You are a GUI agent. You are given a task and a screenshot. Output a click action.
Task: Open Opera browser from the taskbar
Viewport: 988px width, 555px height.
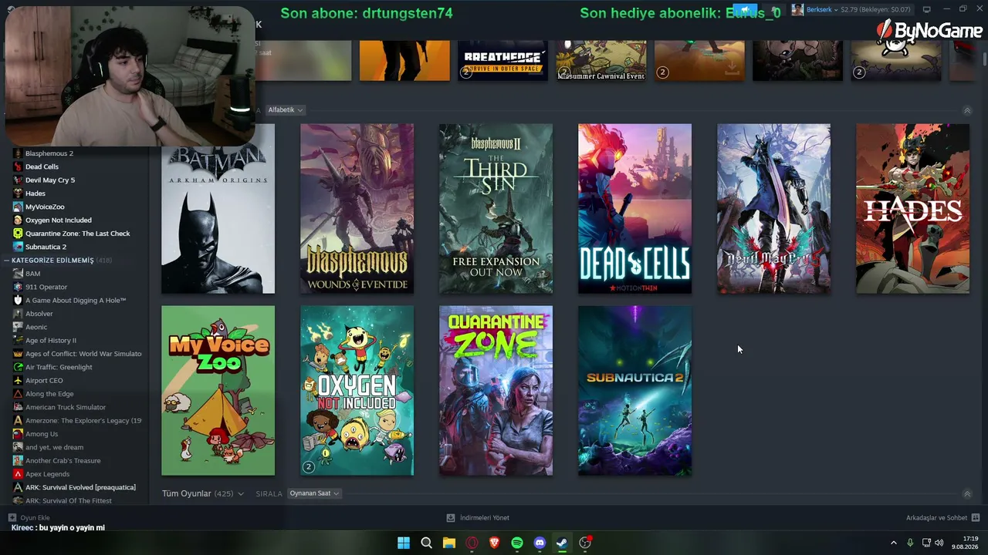pyautogui.click(x=472, y=543)
